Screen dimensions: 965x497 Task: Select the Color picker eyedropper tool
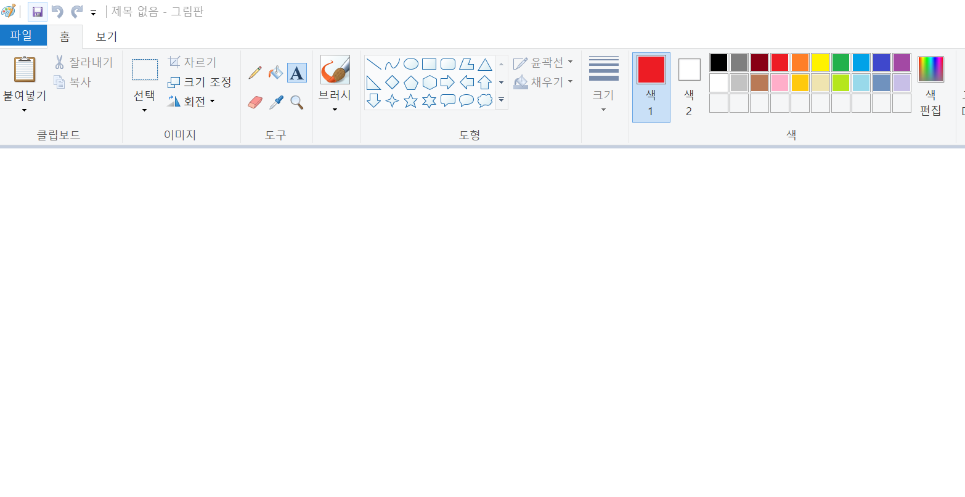point(275,102)
